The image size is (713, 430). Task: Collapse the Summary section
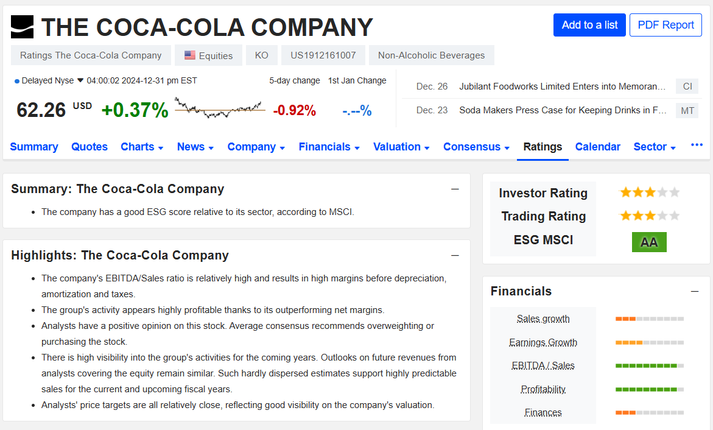tap(455, 189)
